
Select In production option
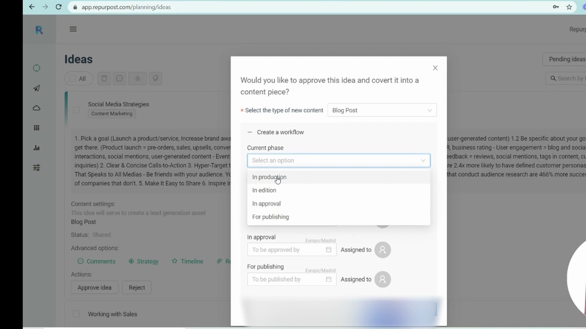(339, 177)
